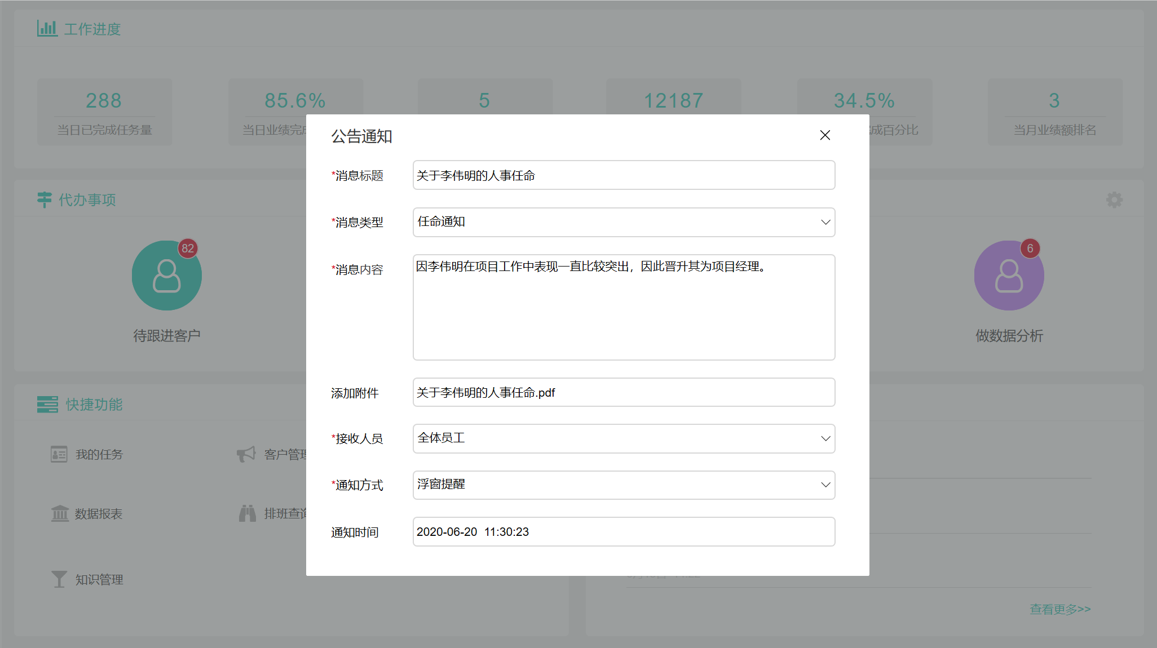The height and width of the screenshot is (648, 1157).
Task: Click the *通知方式 field label
Action: [x=357, y=485]
